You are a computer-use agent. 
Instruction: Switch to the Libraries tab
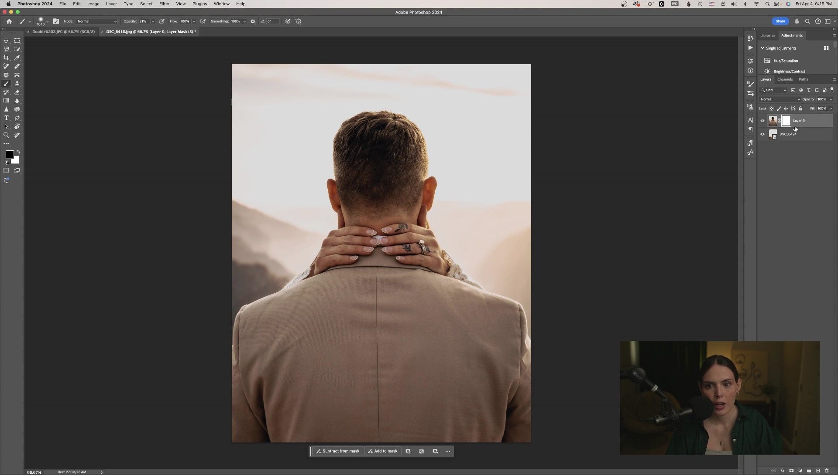767,35
